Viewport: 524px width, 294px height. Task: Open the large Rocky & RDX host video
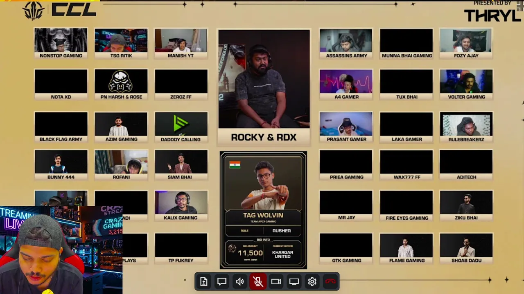click(264, 87)
